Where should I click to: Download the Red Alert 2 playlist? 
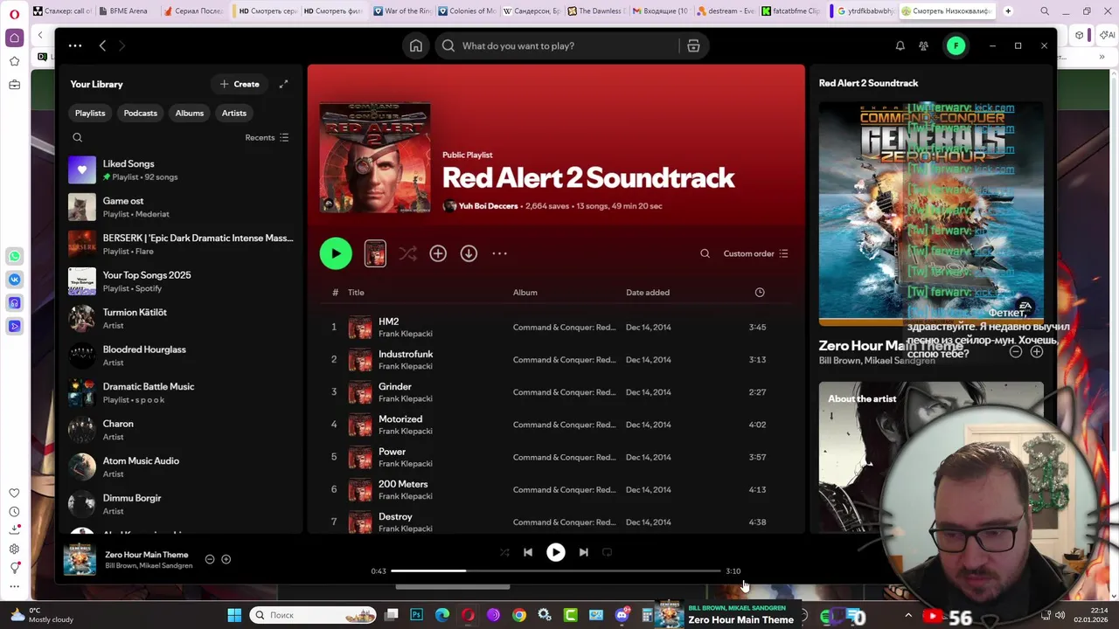click(469, 253)
